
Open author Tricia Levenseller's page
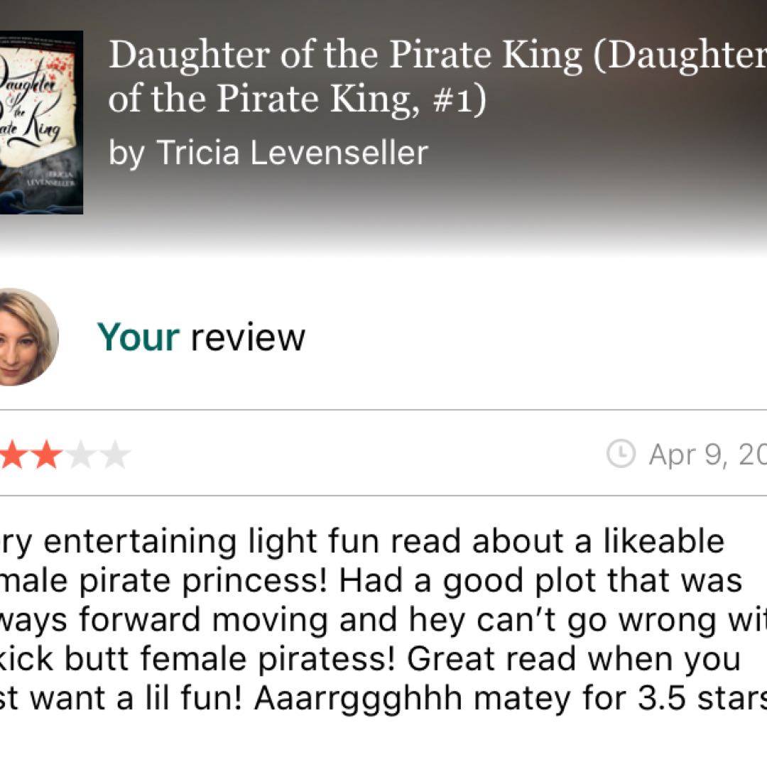pyautogui.click(x=292, y=153)
